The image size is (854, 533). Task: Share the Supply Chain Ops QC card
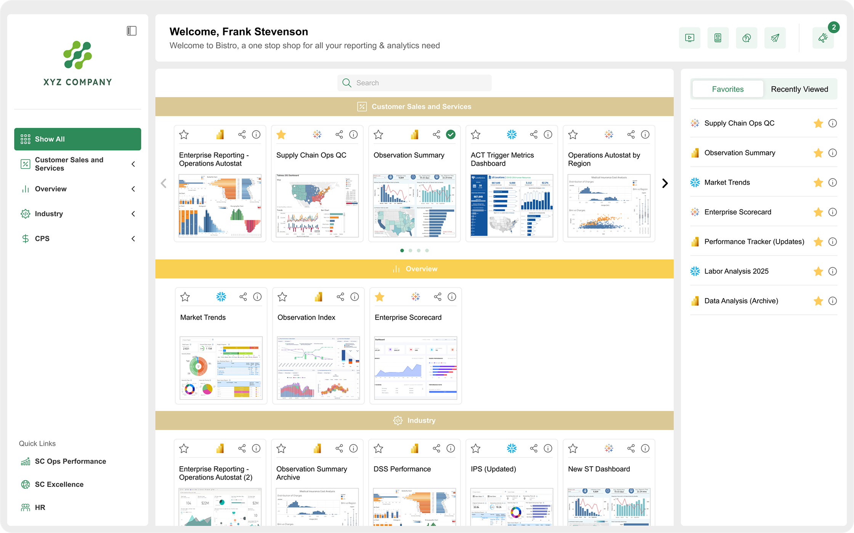pyautogui.click(x=339, y=134)
